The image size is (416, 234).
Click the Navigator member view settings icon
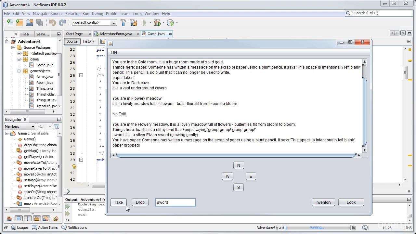tap(57, 126)
